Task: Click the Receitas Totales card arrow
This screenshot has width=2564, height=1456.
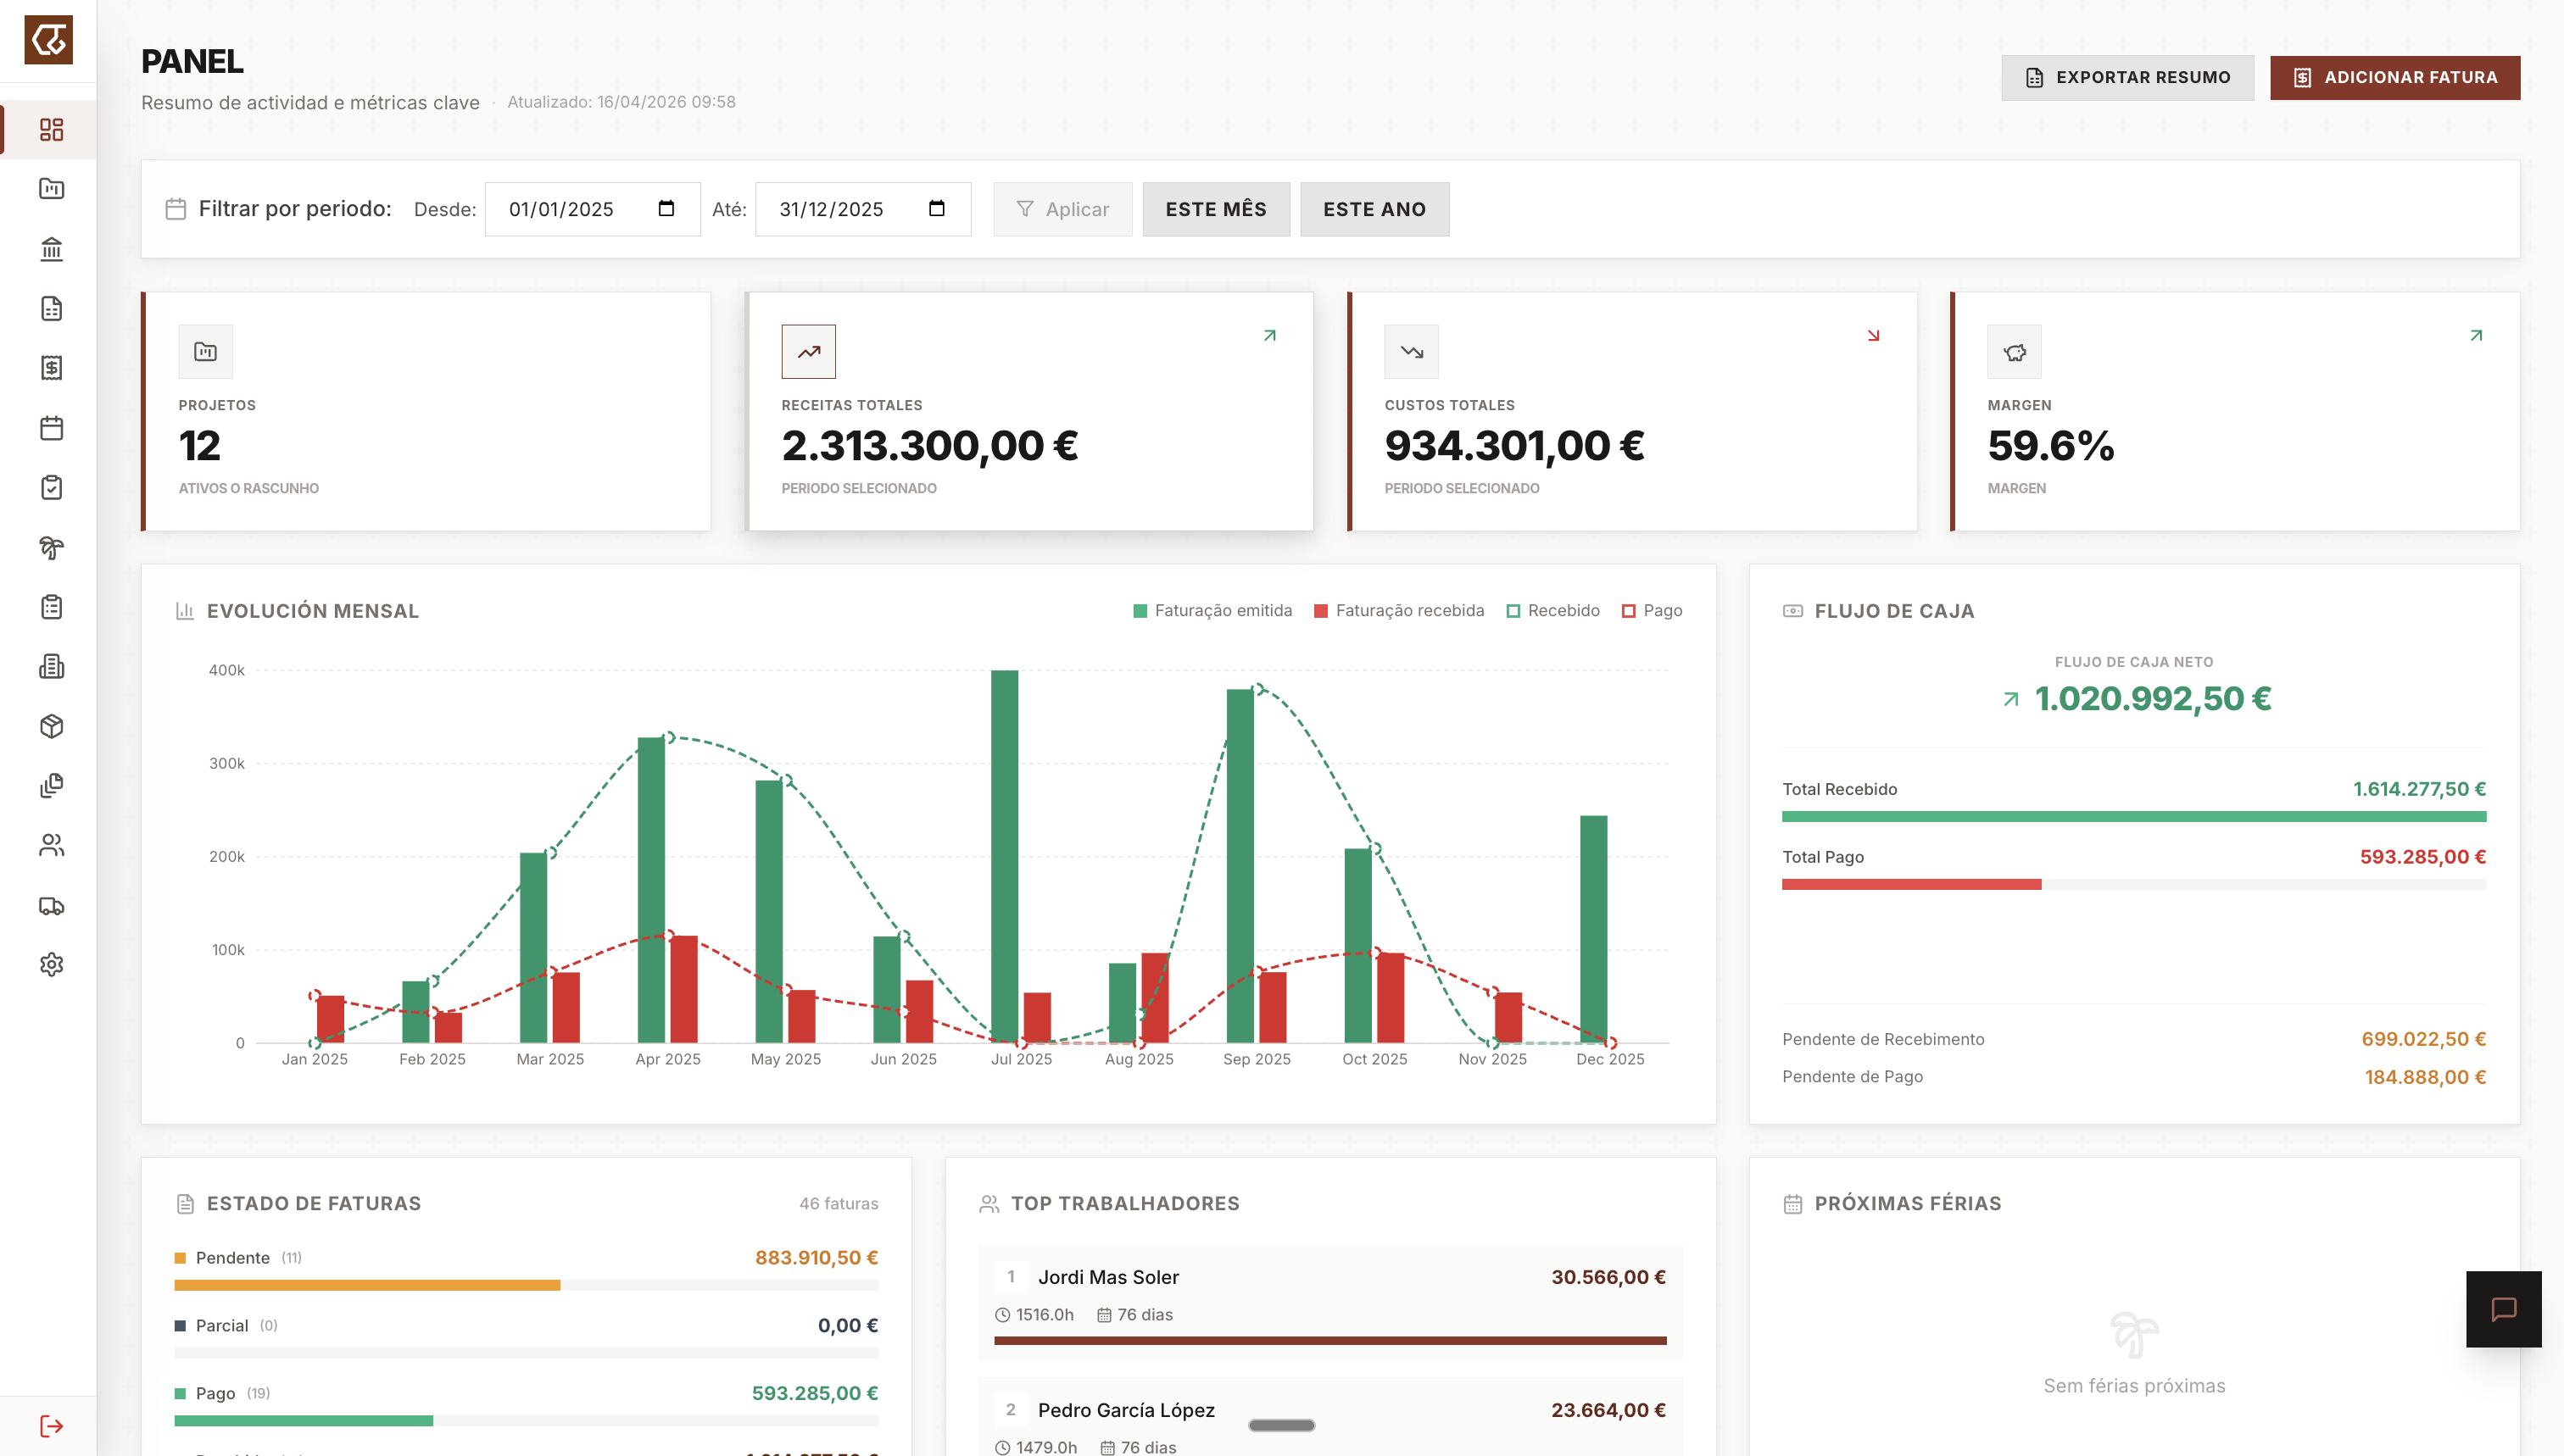Action: pos(1269,336)
